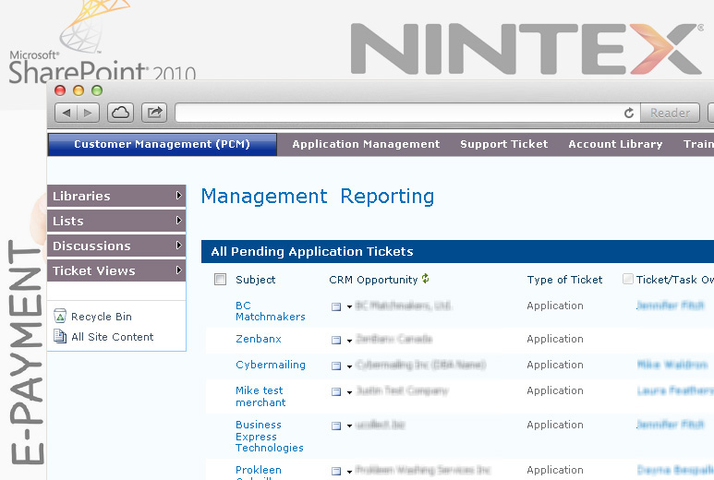This screenshot has height=480, width=714.
Task: Click the blurred owner link in BC Matchmakers row
Action: [670, 306]
